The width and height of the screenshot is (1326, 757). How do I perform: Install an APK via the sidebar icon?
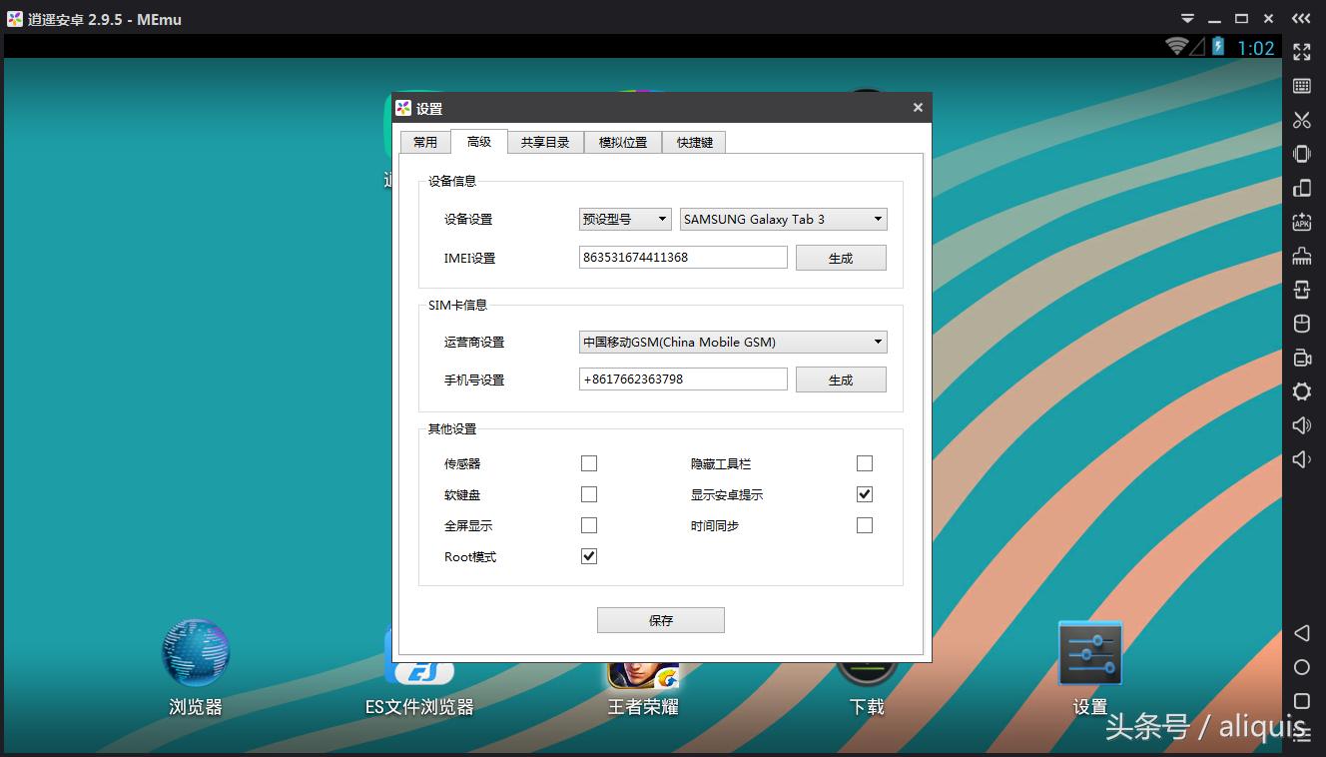[x=1301, y=222]
